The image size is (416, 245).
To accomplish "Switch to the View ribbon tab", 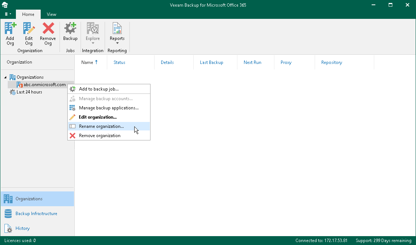I will (x=51, y=14).
